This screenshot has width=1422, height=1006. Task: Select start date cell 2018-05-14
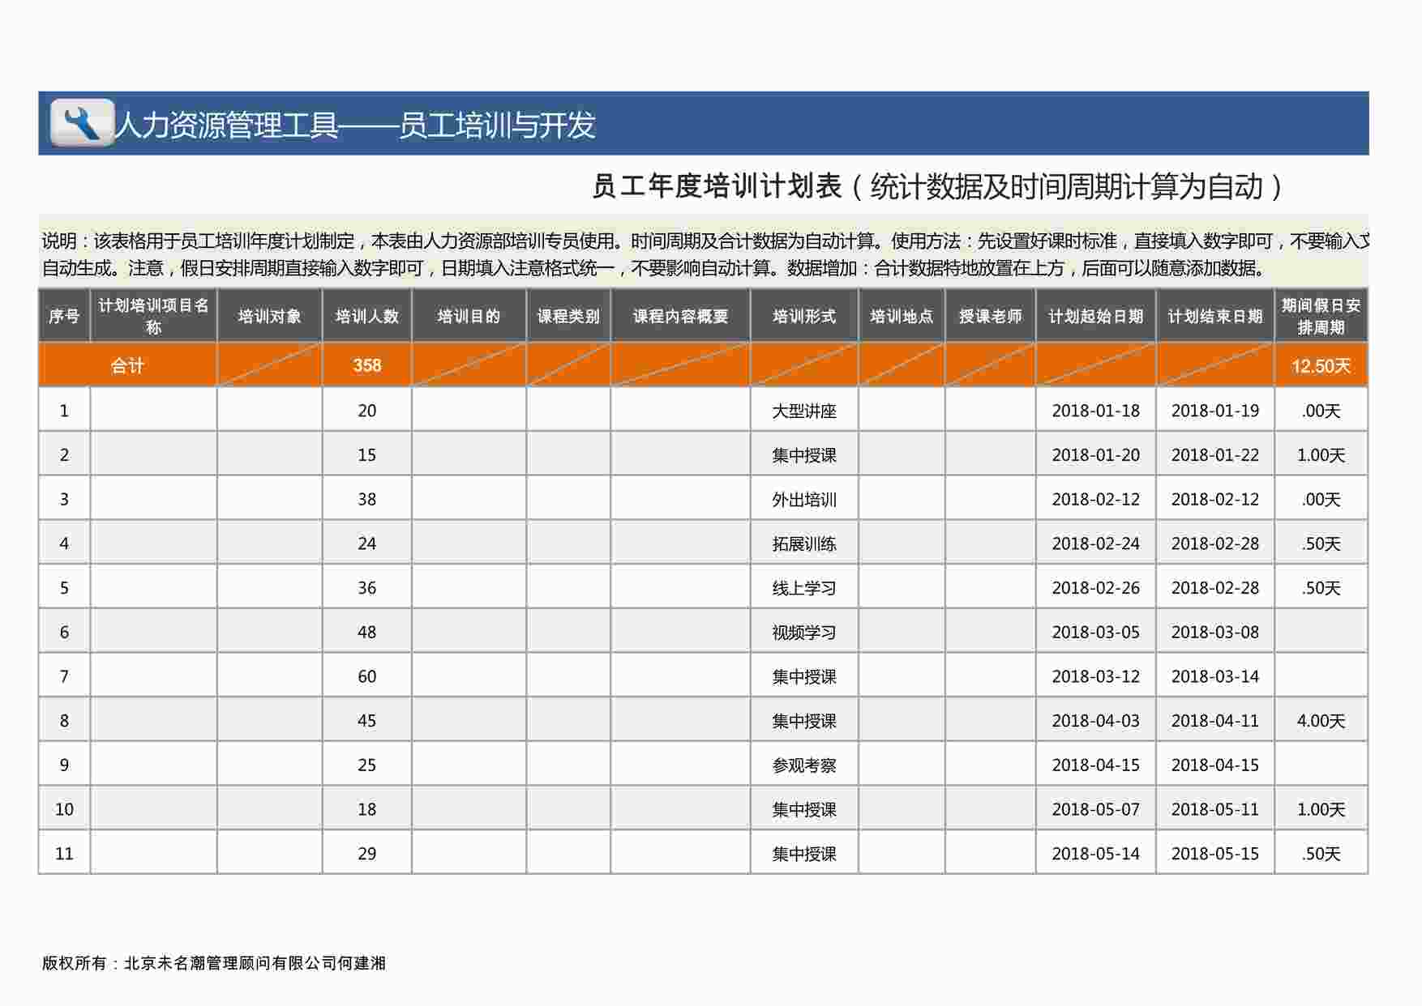pyautogui.click(x=1095, y=853)
